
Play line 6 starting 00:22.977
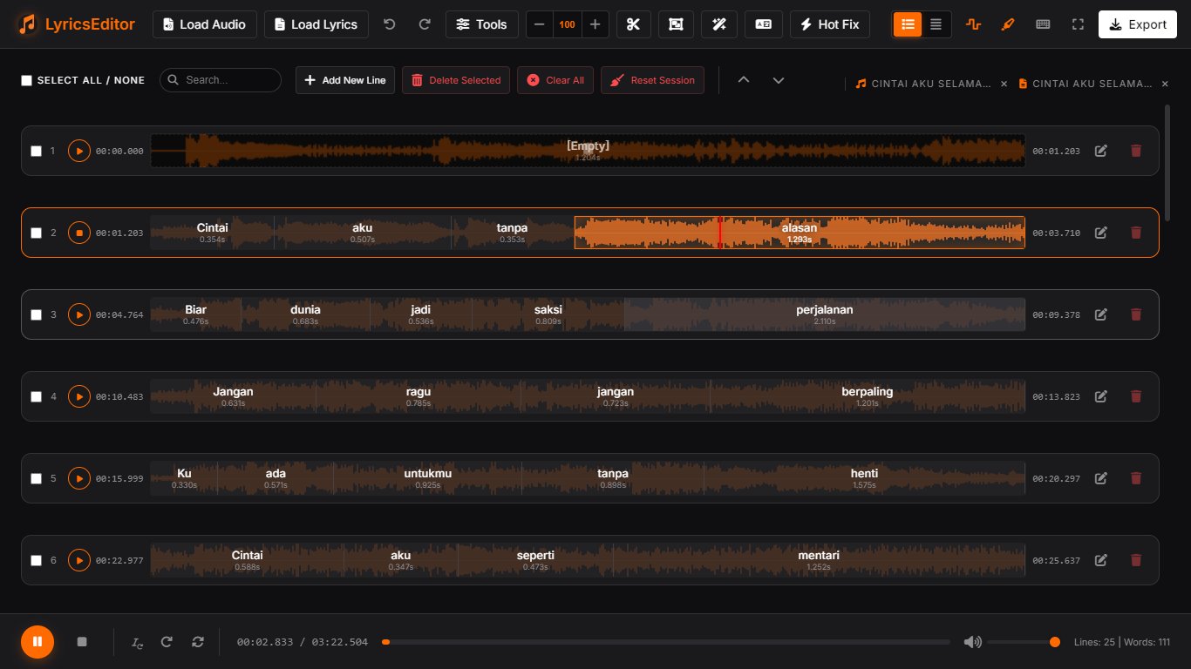(x=79, y=560)
